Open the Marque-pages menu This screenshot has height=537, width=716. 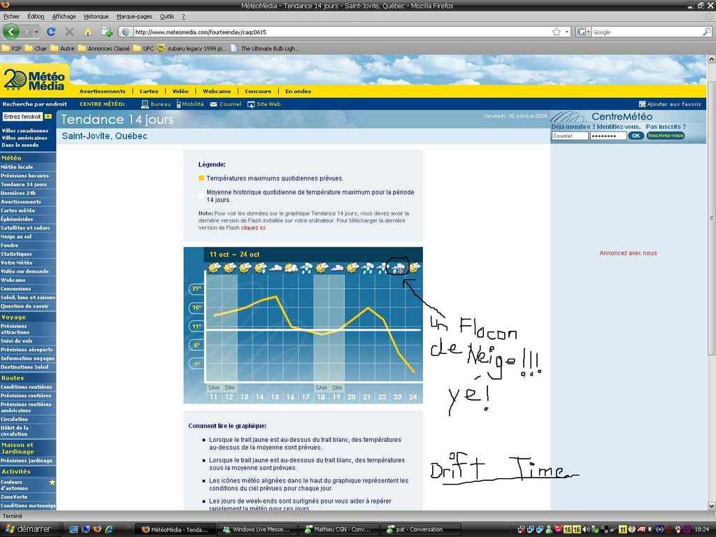click(x=134, y=17)
